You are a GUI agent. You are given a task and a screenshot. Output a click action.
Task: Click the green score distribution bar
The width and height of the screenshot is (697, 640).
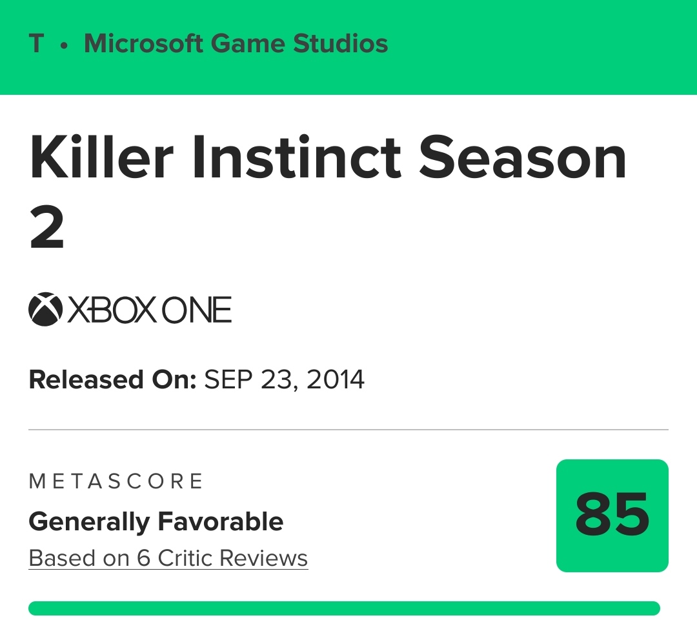point(344,608)
